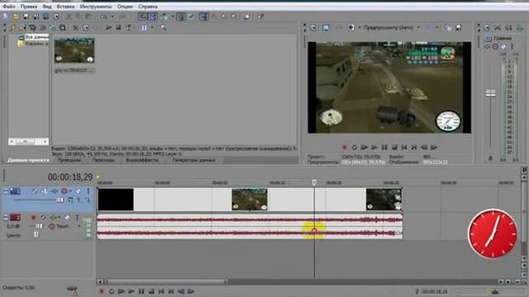This screenshot has width=529, height=297.
Task: Open the Инструменты menu
Action: coord(96,7)
